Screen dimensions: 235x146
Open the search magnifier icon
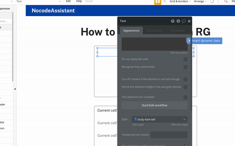tap(226, 2)
